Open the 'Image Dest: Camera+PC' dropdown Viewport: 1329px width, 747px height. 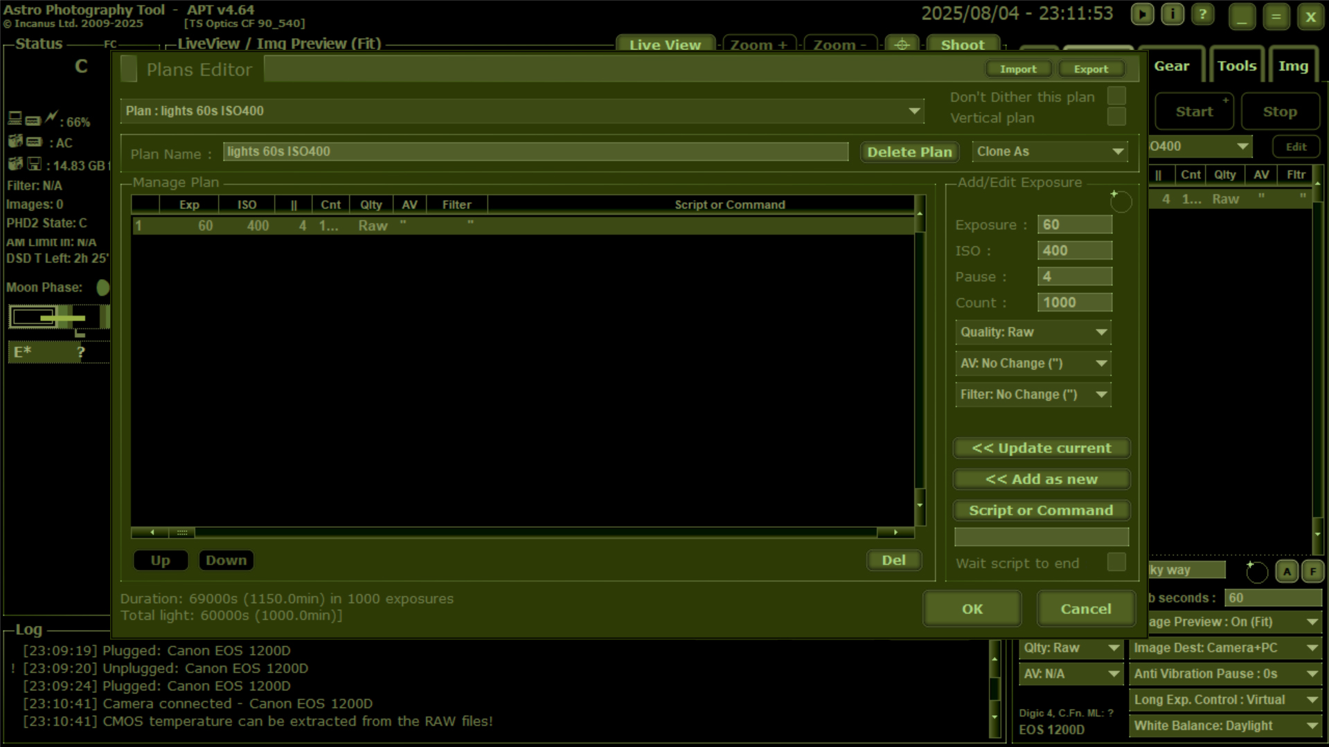1225,648
